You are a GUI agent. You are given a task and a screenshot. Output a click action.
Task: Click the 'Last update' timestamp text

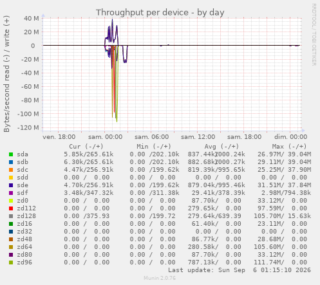point(240,270)
